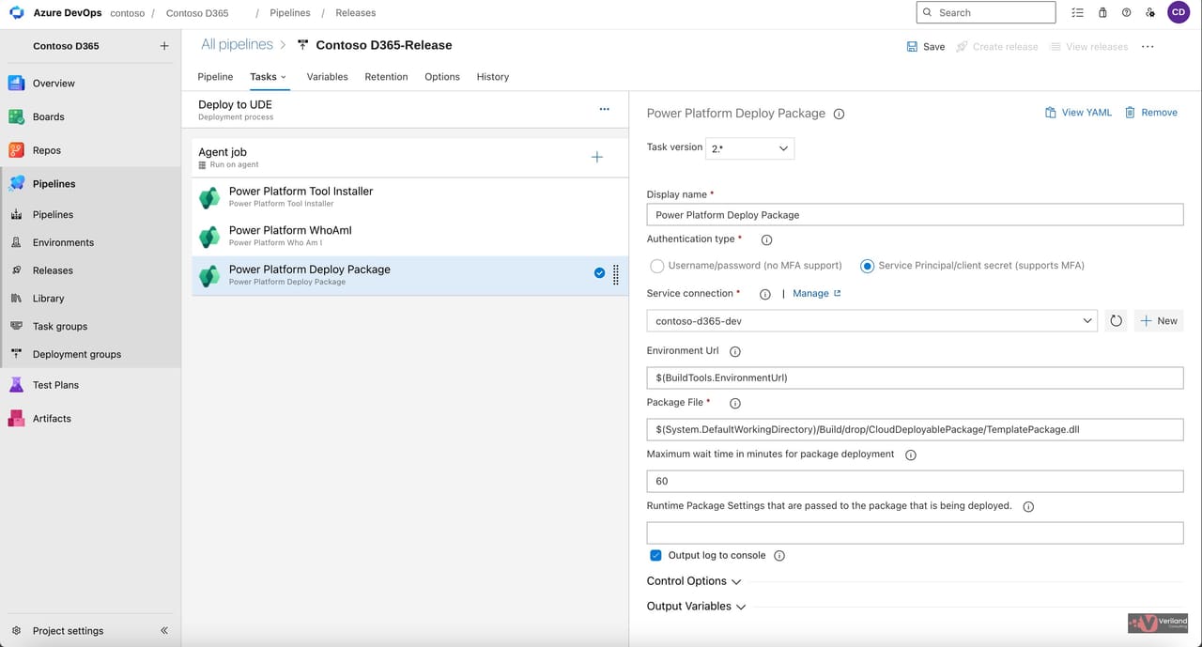The height and width of the screenshot is (647, 1202).
Task: Open the Service connection dropdown
Action: (x=872, y=321)
